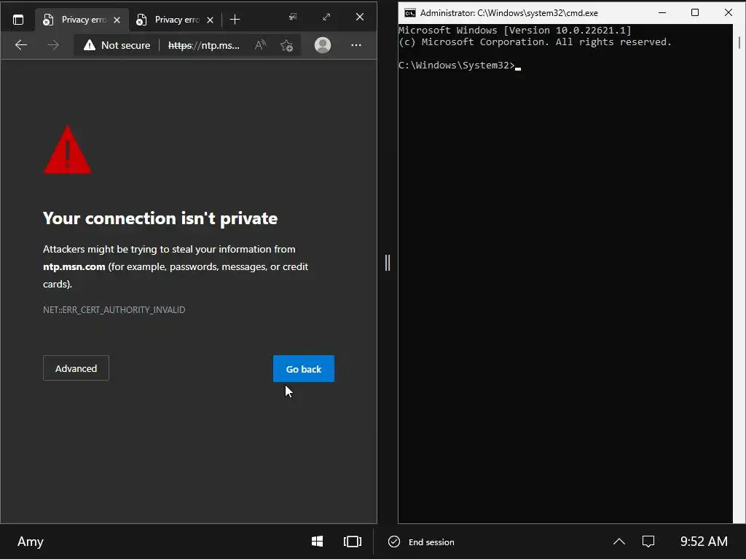
Task: Open the Edge profile avatar
Action: 323,45
